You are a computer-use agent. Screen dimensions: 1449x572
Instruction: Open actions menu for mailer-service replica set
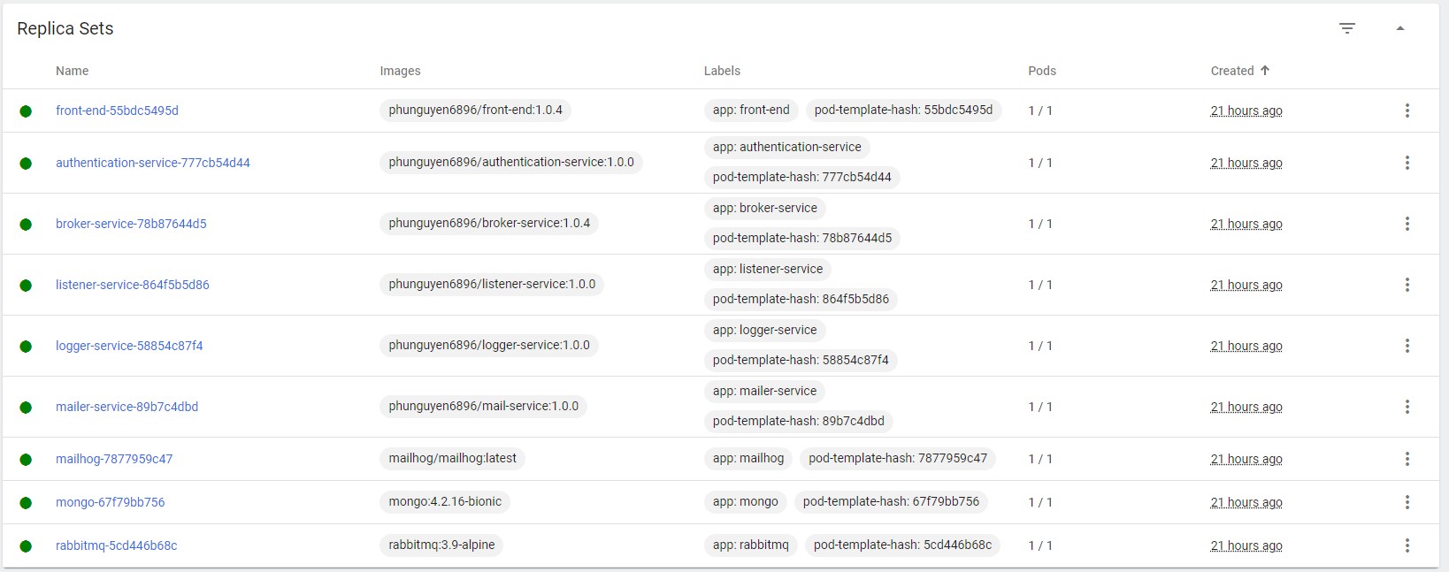[1407, 407]
